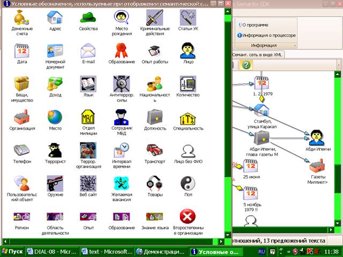Click the Террор. организация icon
The image size is (343, 257).
point(88,150)
